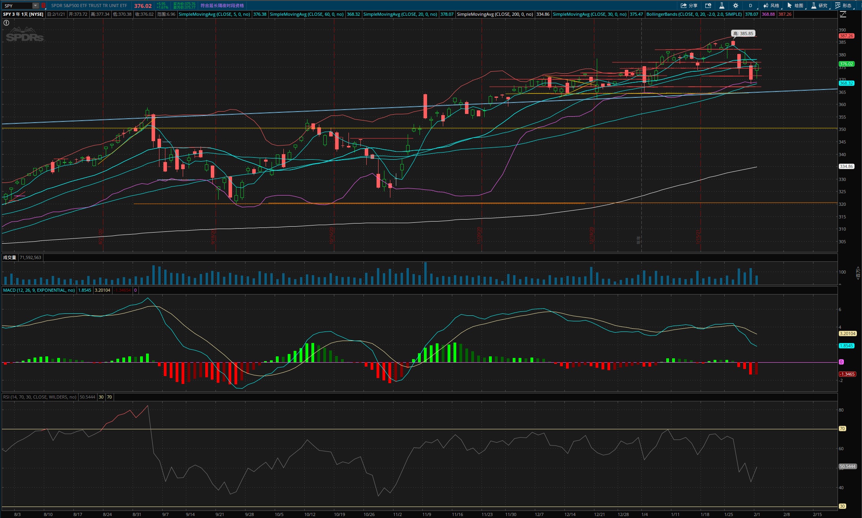Open chart settings gear icon
The height and width of the screenshot is (518, 862).
(x=736, y=6)
